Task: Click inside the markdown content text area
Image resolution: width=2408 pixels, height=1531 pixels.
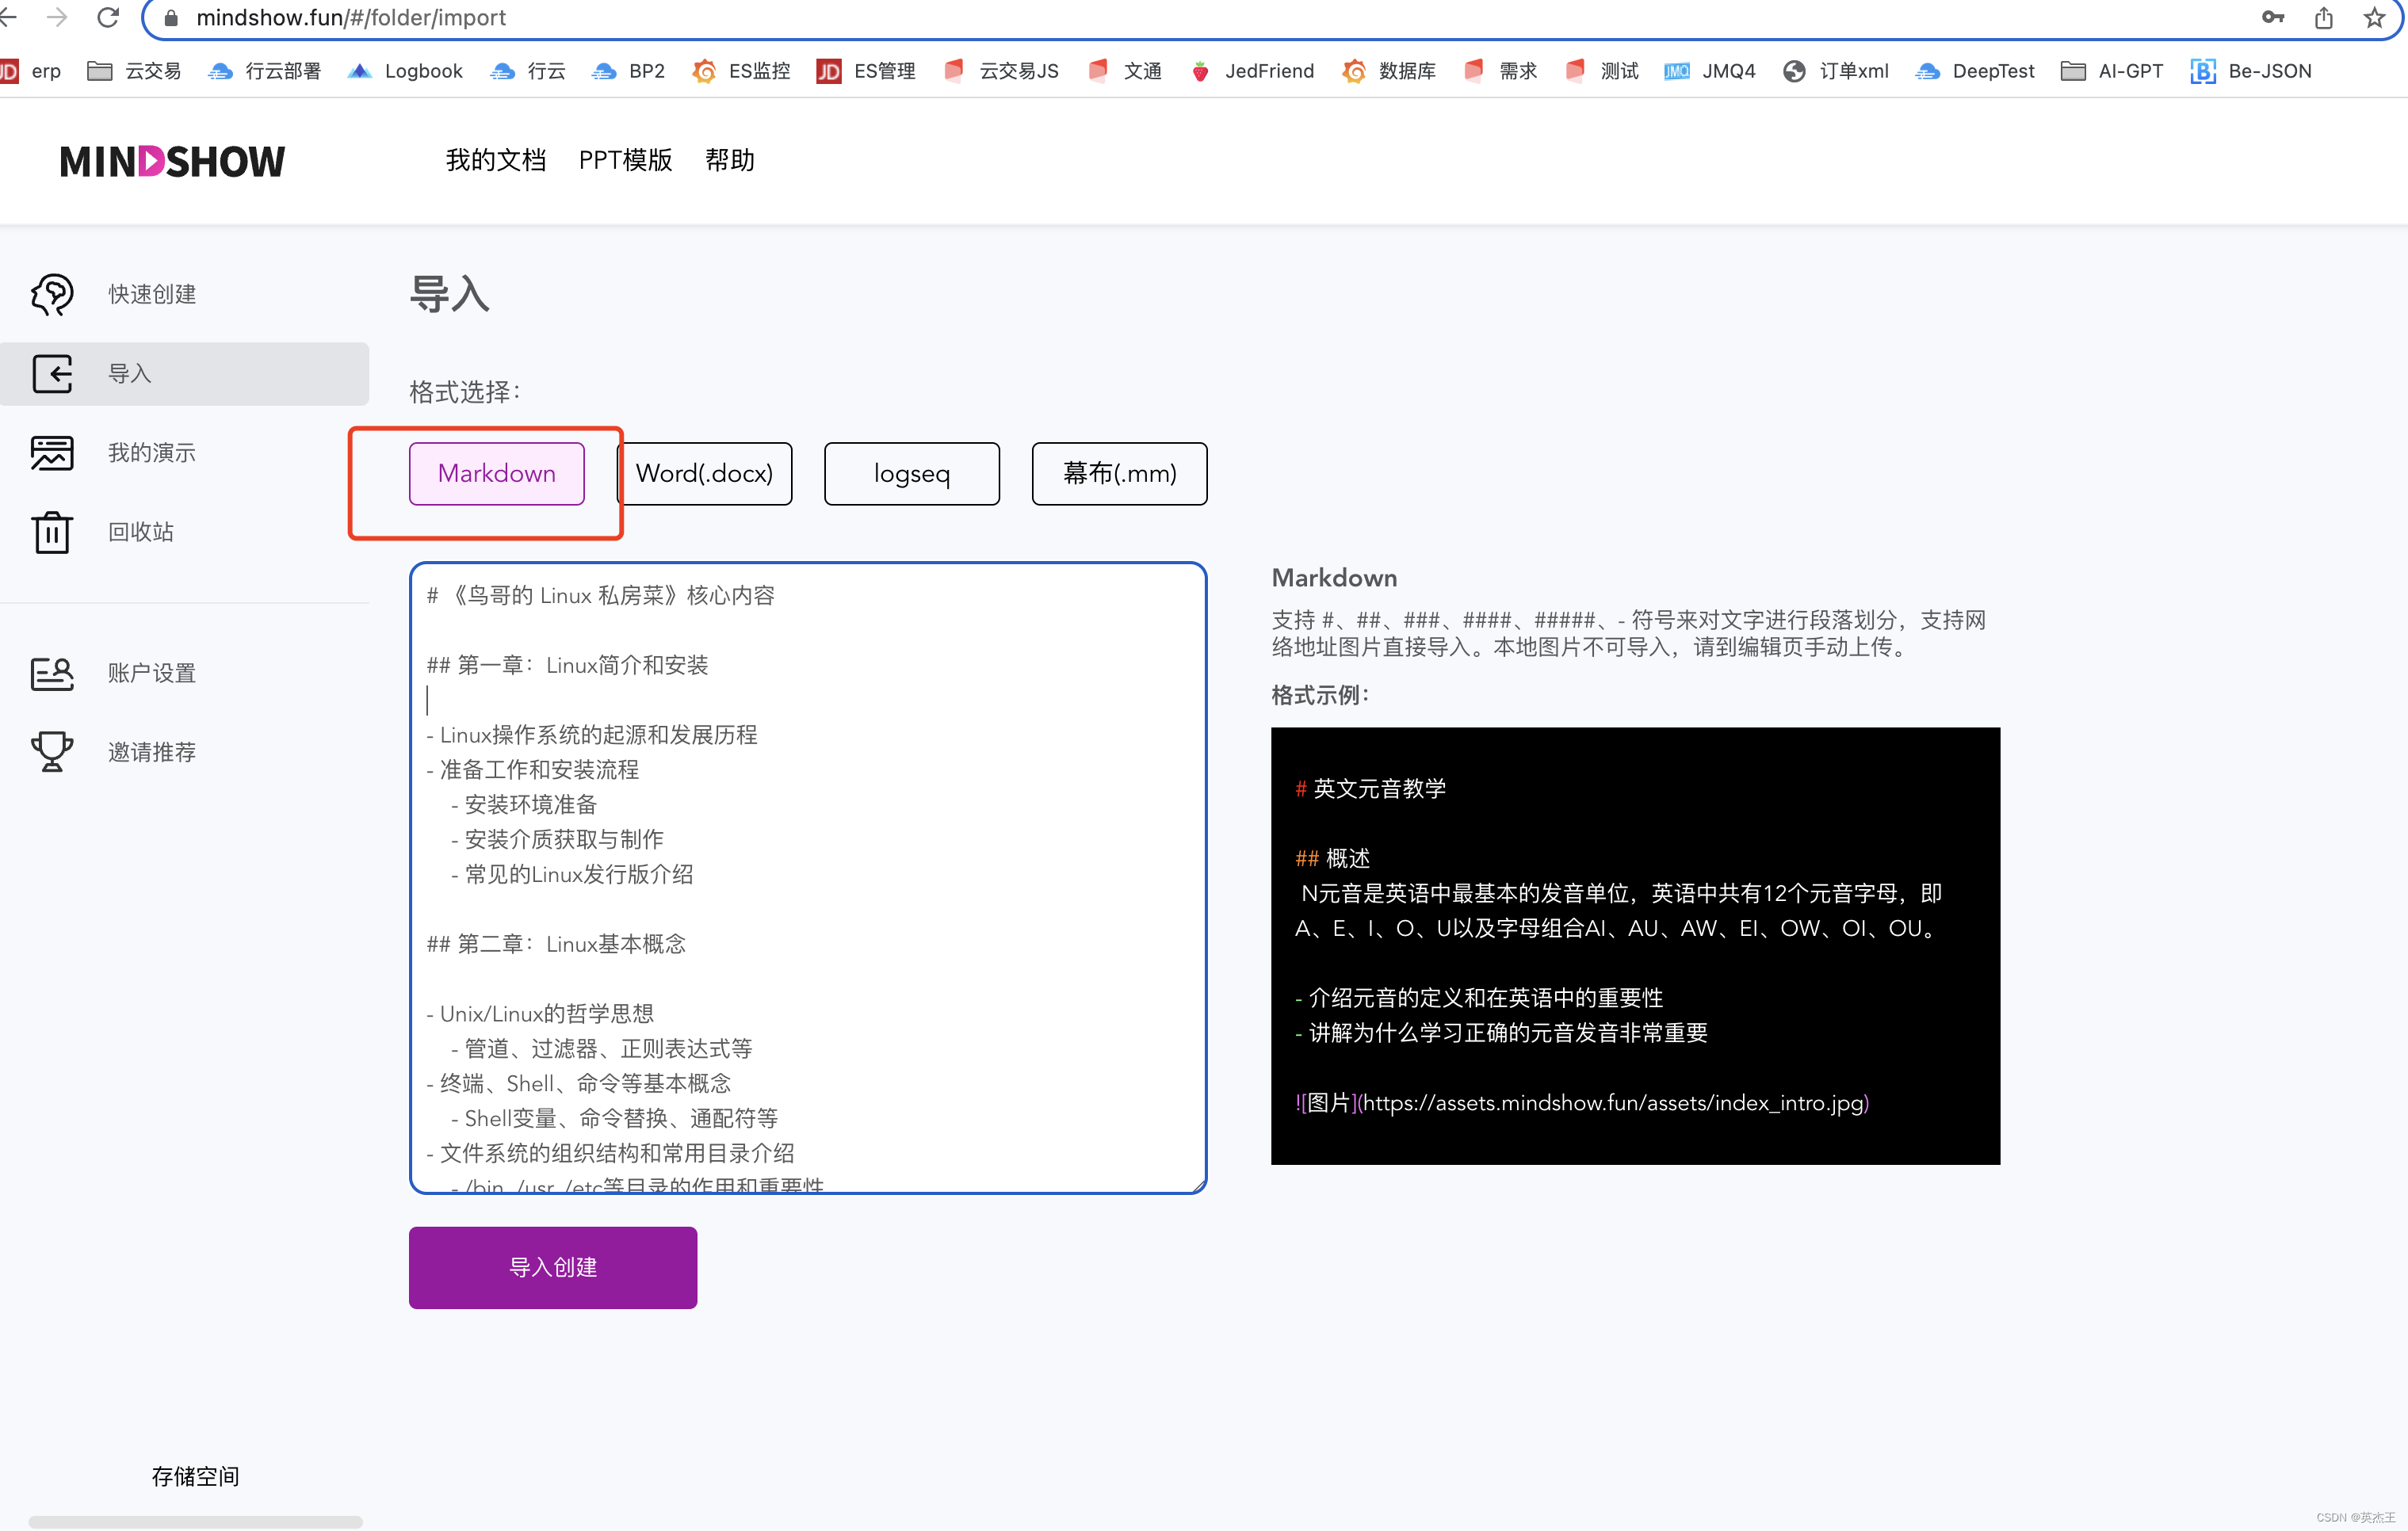Action: pos(808,878)
